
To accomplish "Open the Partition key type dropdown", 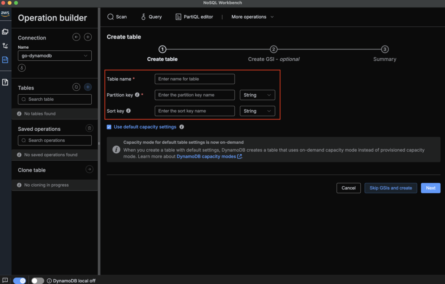I will [257, 95].
